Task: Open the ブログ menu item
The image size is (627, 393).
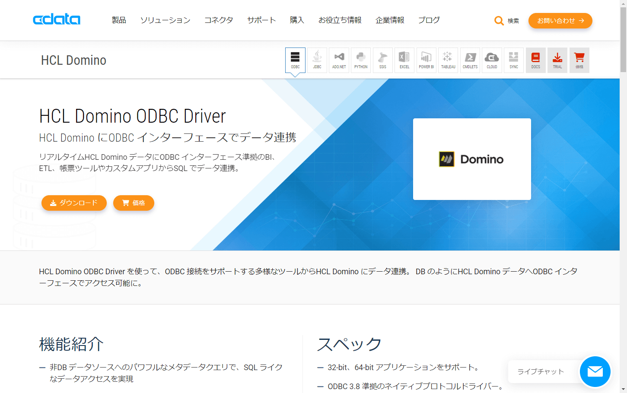Action: pyautogui.click(x=429, y=20)
